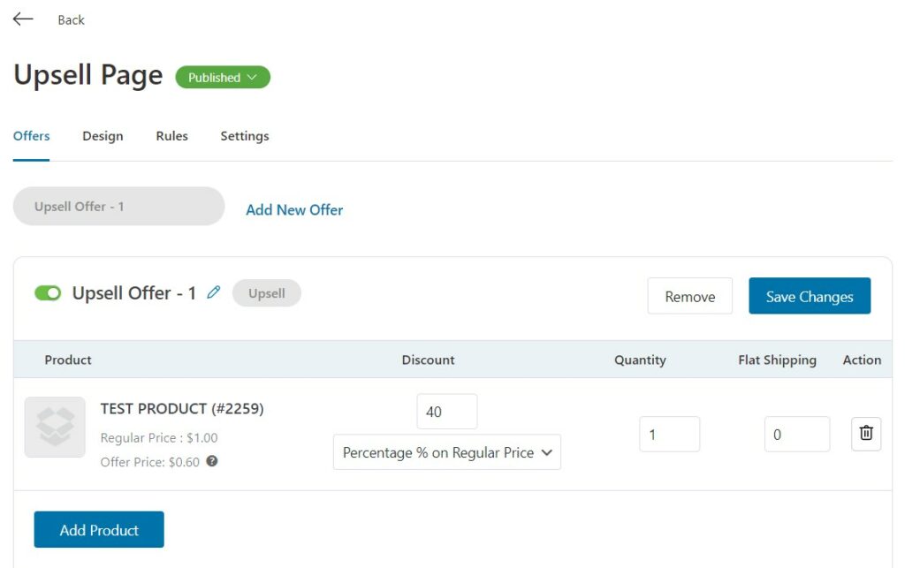The width and height of the screenshot is (905, 568).
Task: Toggle the Upsell Offer - 1 switch off
Action: pyautogui.click(x=48, y=293)
